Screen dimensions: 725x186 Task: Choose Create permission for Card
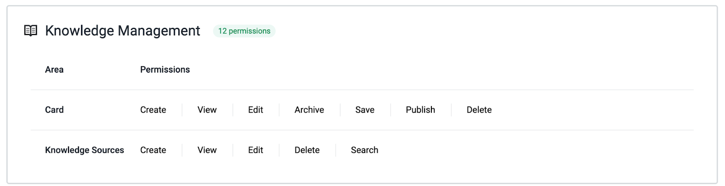point(153,110)
